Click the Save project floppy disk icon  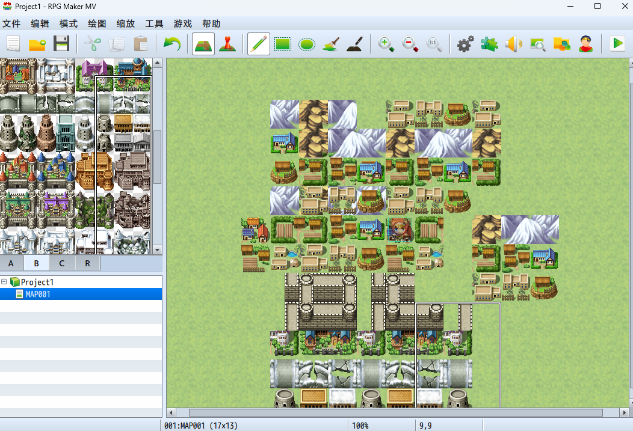click(61, 44)
